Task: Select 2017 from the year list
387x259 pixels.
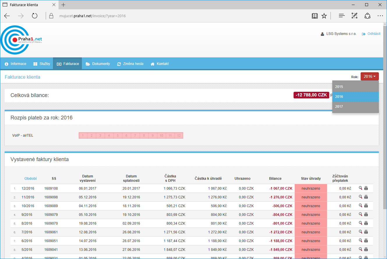Action: pyautogui.click(x=355, y=107)
